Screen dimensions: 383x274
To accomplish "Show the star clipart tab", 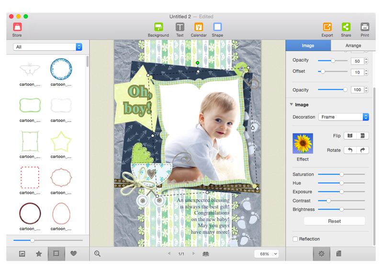I will [x=39, y=254].
